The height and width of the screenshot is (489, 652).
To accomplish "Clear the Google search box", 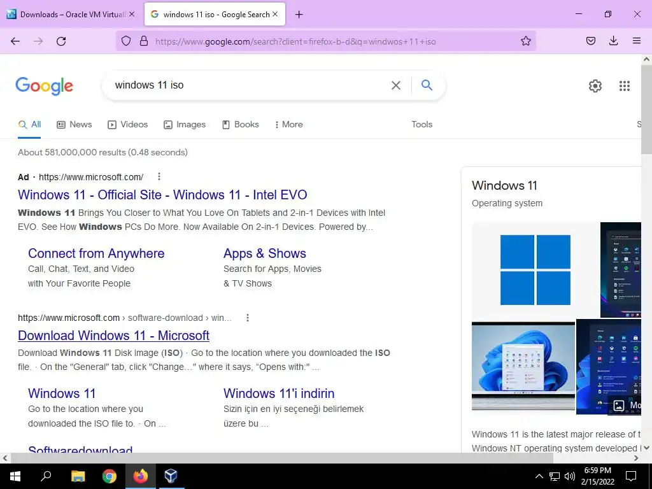I will click(396, 85).
